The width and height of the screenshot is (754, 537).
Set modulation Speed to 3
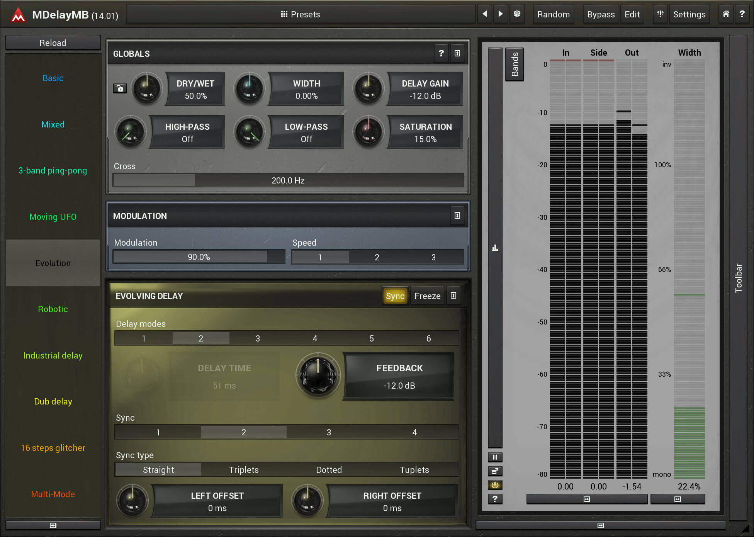pyautogui.click(x=433, y=257)
